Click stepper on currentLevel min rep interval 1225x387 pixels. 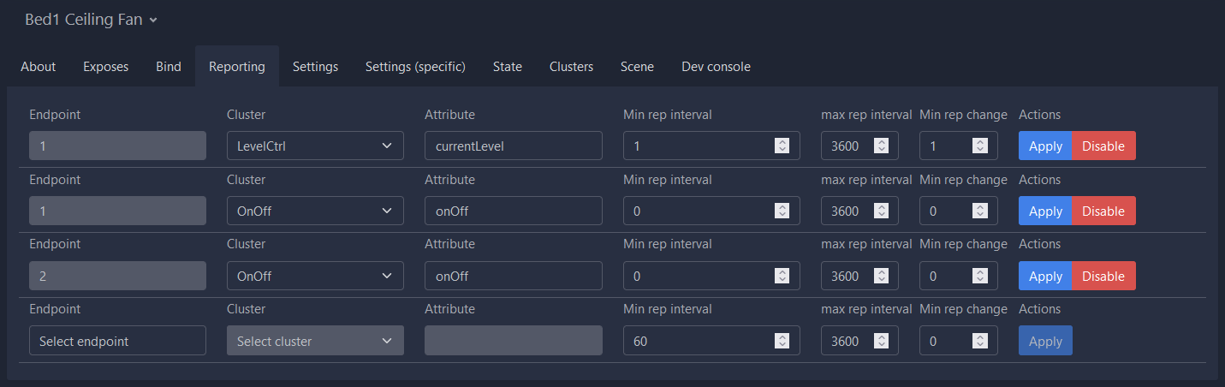[x=781, y=146]
